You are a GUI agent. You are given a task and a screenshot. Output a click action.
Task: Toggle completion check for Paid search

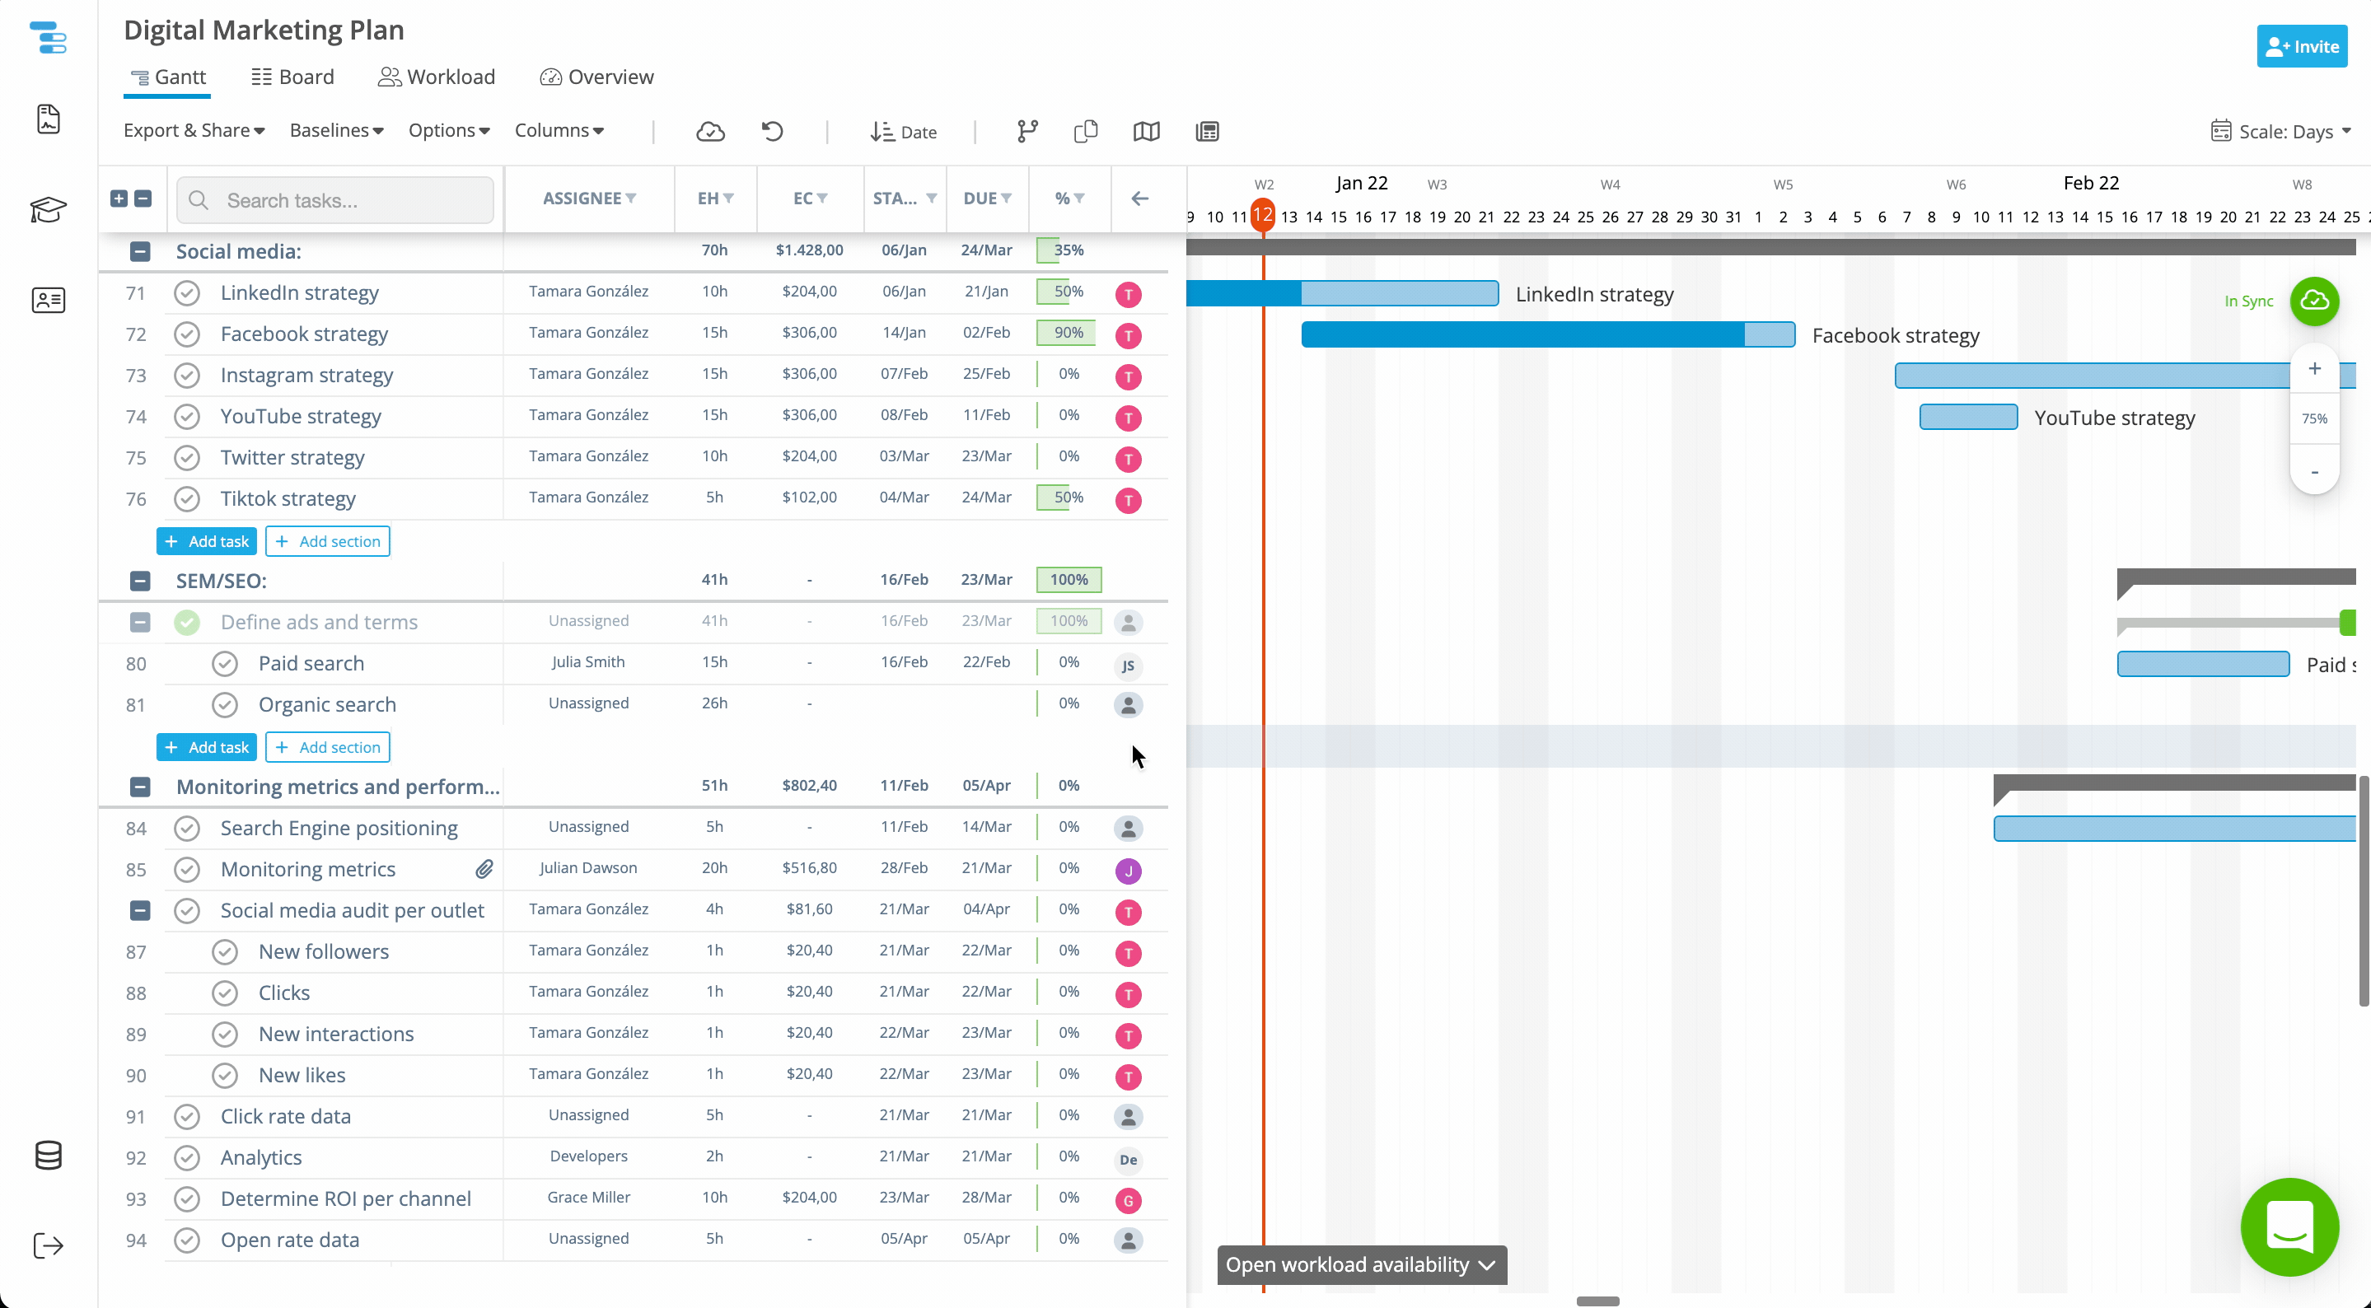pos(225,664)
